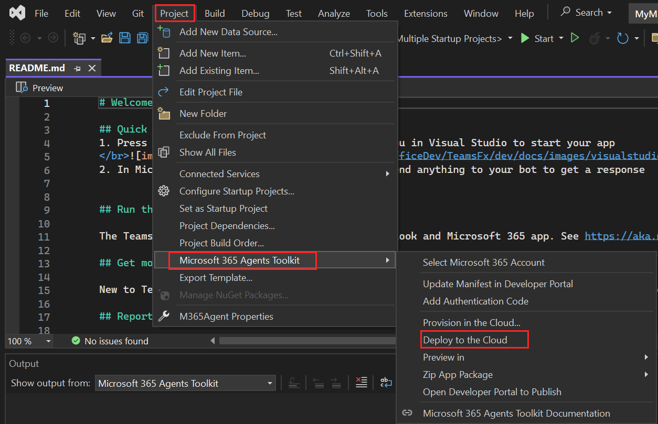Viewport: 658px width, 424px height.
Task: Click the blue Restart circular arrow icon
Action: 622,38
